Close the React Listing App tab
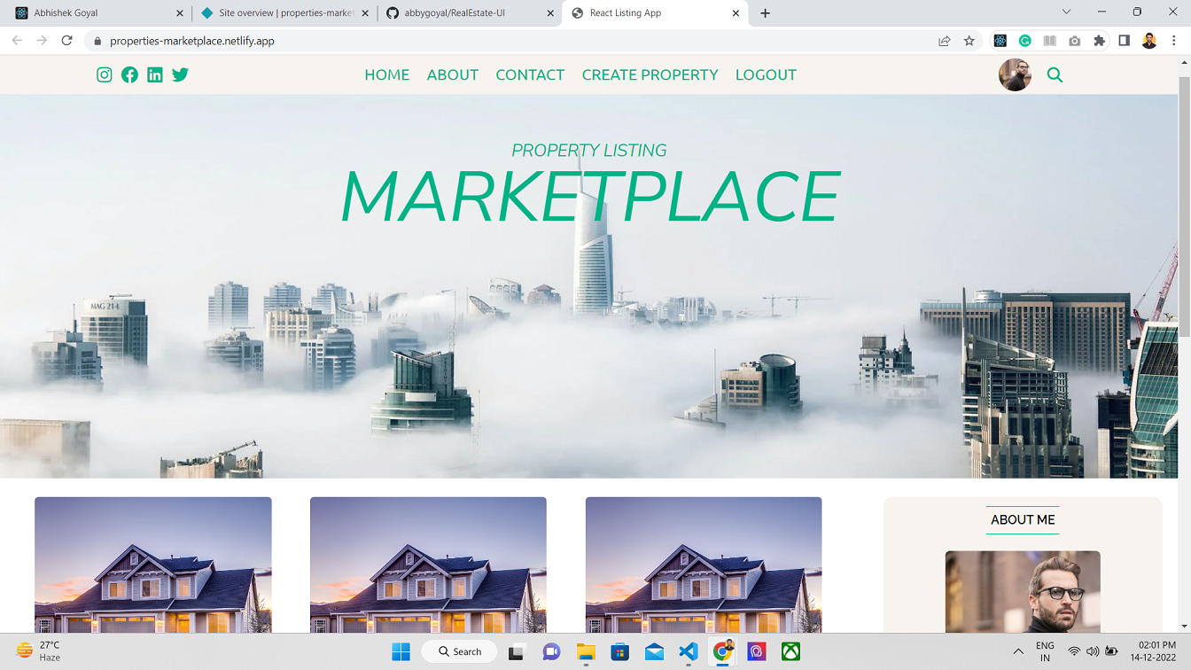 [736, 13]
